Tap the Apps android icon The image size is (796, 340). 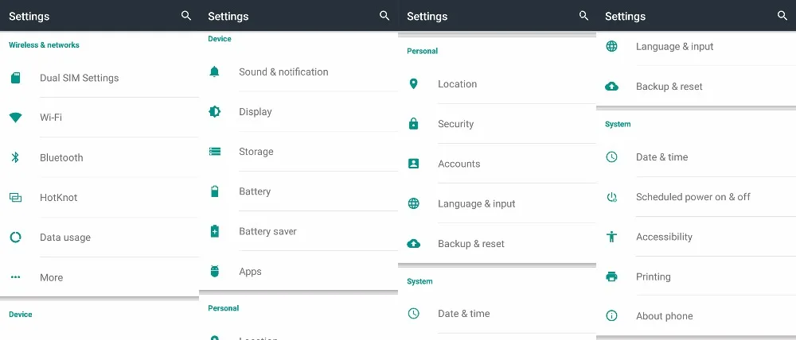(215, 271)
